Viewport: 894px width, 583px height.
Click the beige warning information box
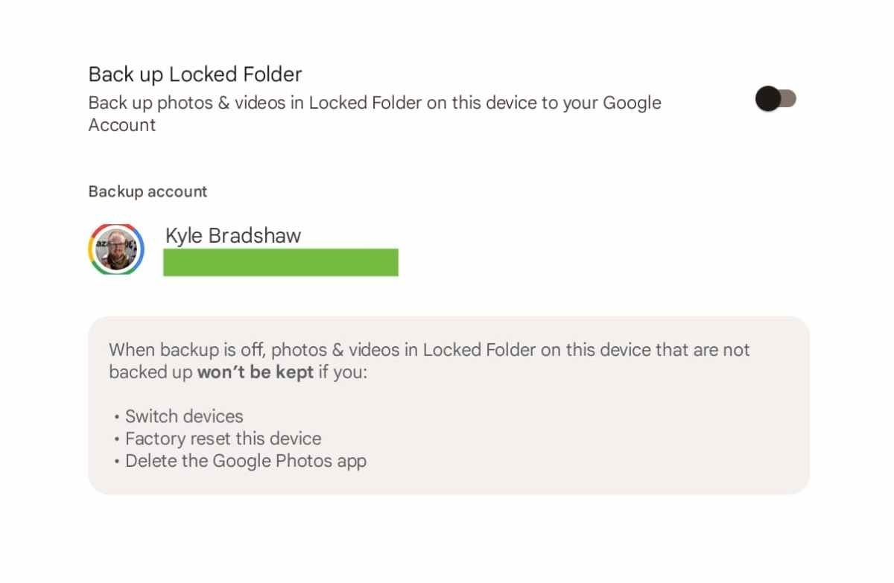448,405
